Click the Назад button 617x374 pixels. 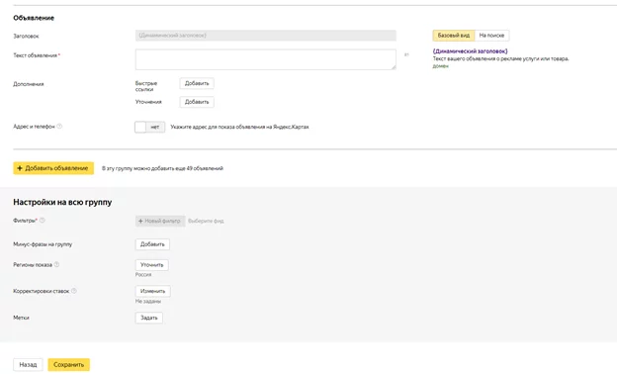coord(28,364)
